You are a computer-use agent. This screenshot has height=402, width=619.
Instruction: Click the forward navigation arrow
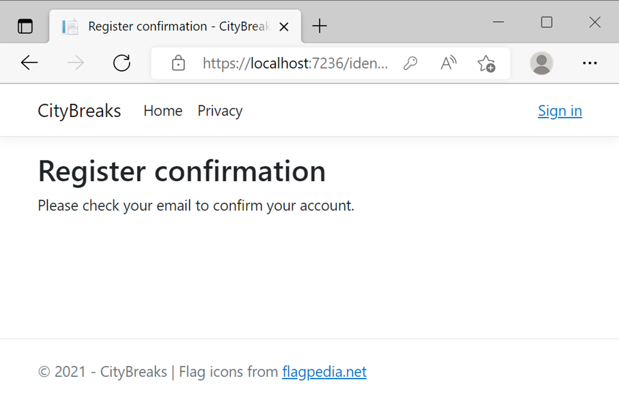(76, 63)
